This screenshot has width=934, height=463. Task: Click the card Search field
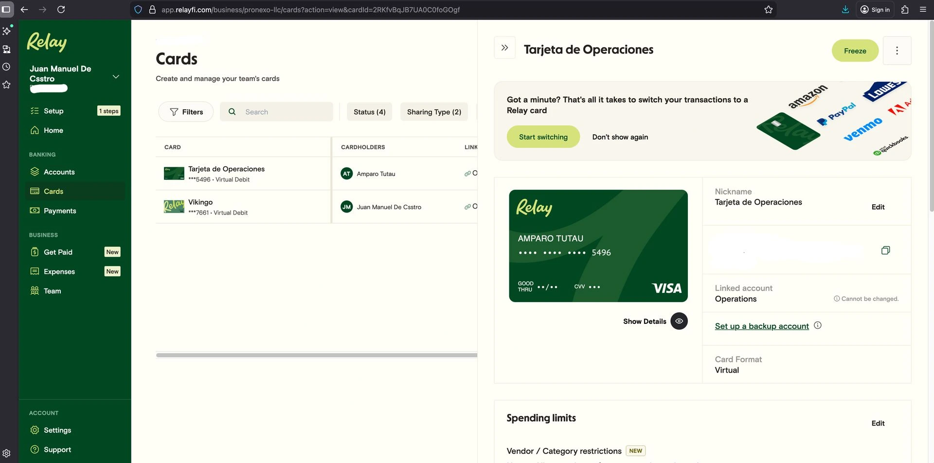282,112
